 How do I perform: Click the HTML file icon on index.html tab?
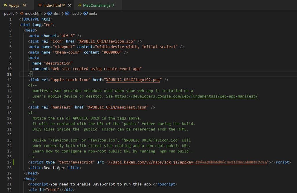click(40, 5)
